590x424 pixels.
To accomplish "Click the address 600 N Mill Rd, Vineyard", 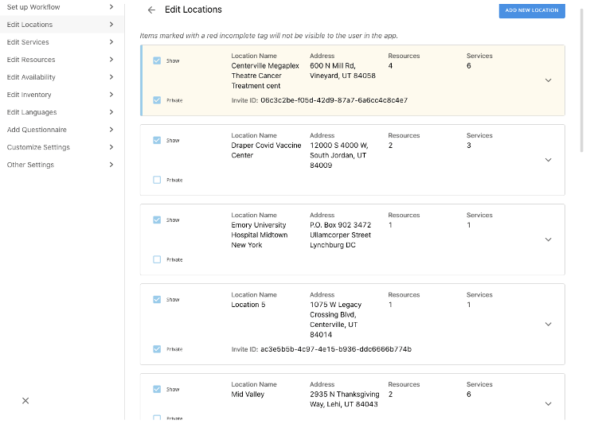I will [342, 71].
